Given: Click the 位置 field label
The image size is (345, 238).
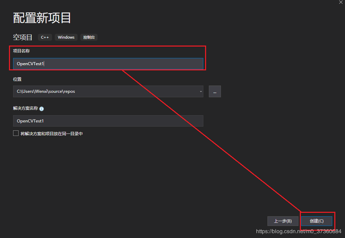Looking at the screenshot, I should point(17,79).
